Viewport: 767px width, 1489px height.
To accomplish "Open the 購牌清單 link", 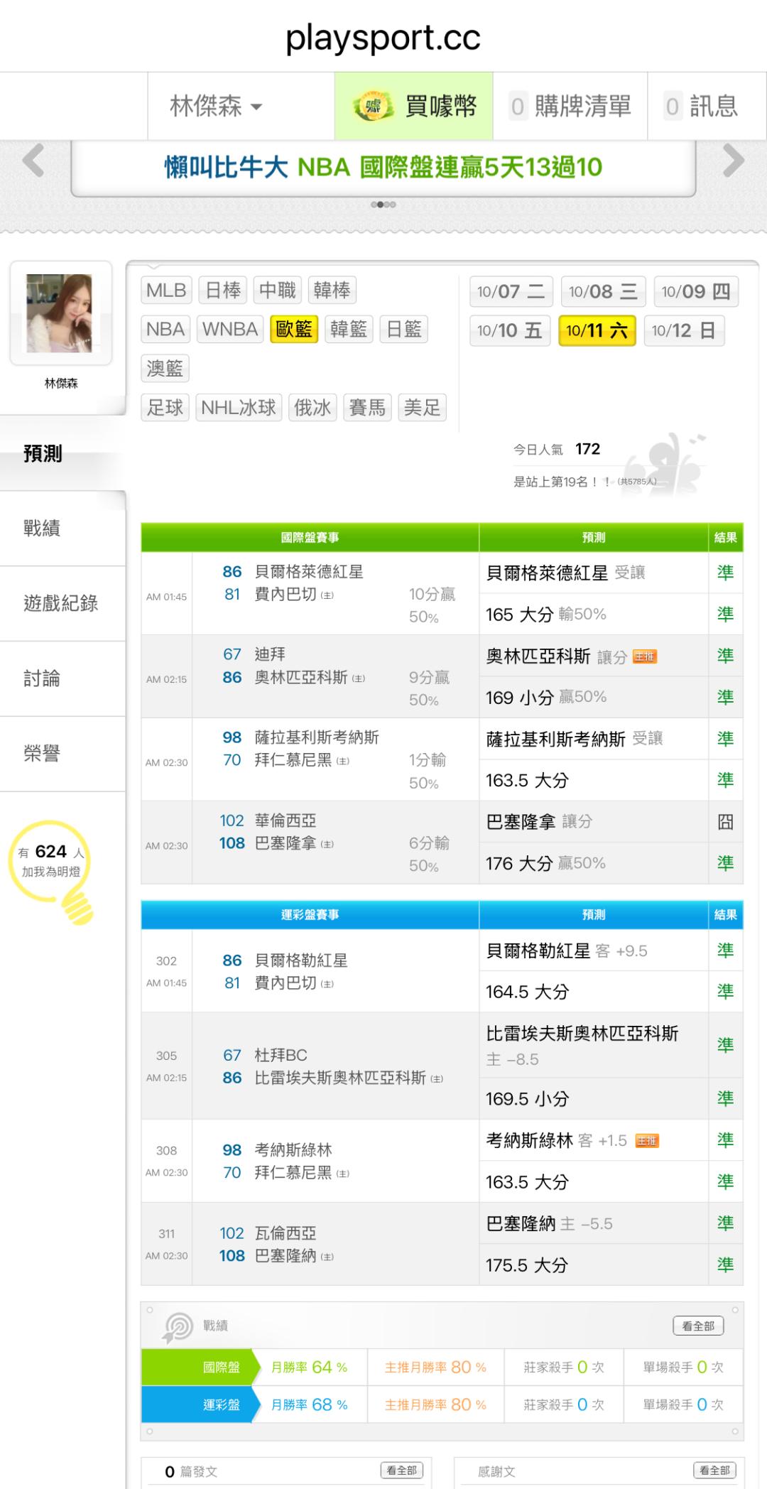I will click(x=571, y=107).
